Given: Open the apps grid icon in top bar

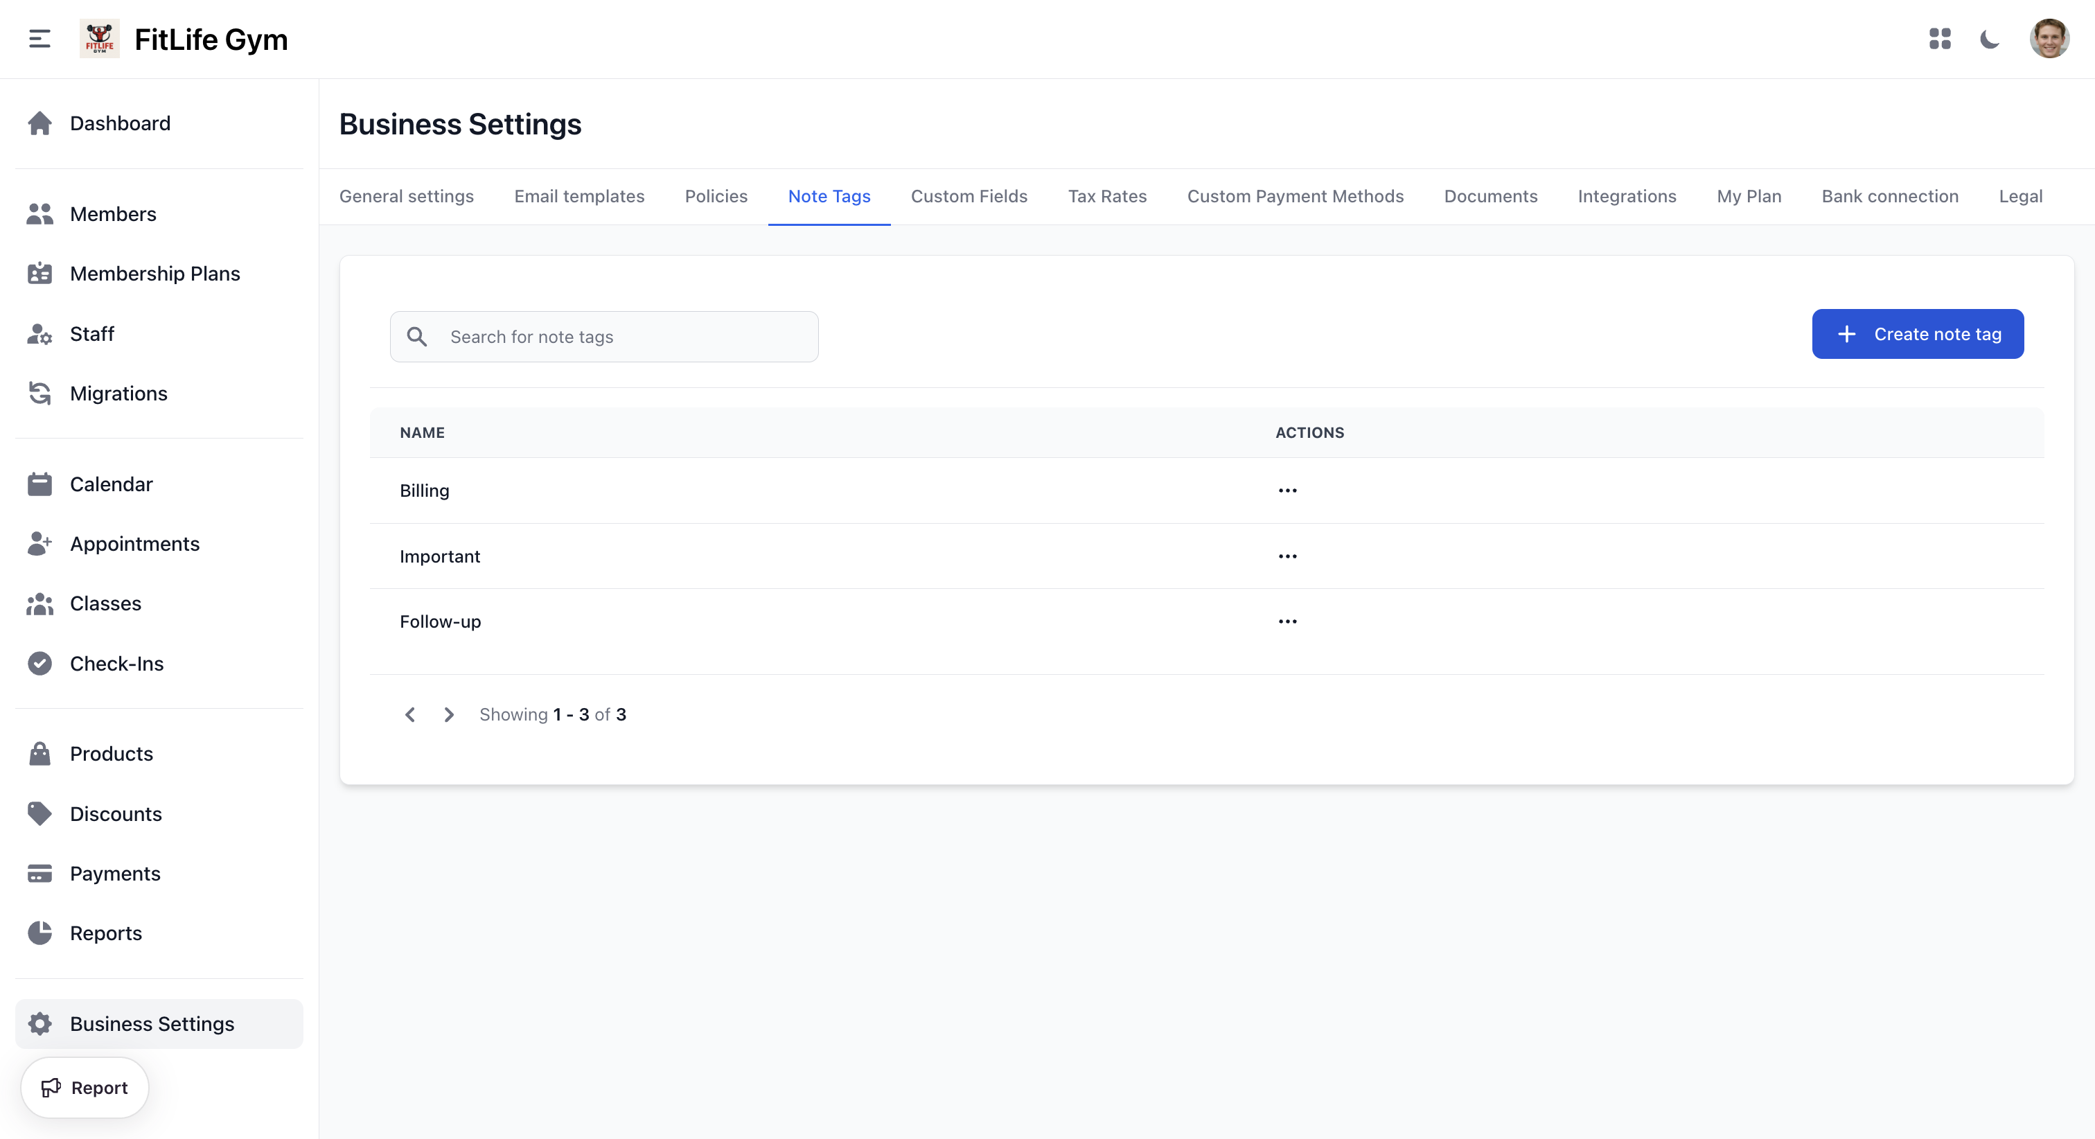Looking at the screenshot, I should 1941,38.
